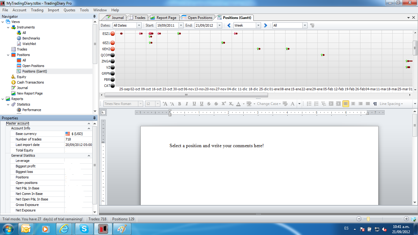Open the Quotes menu

click(69, 10)
